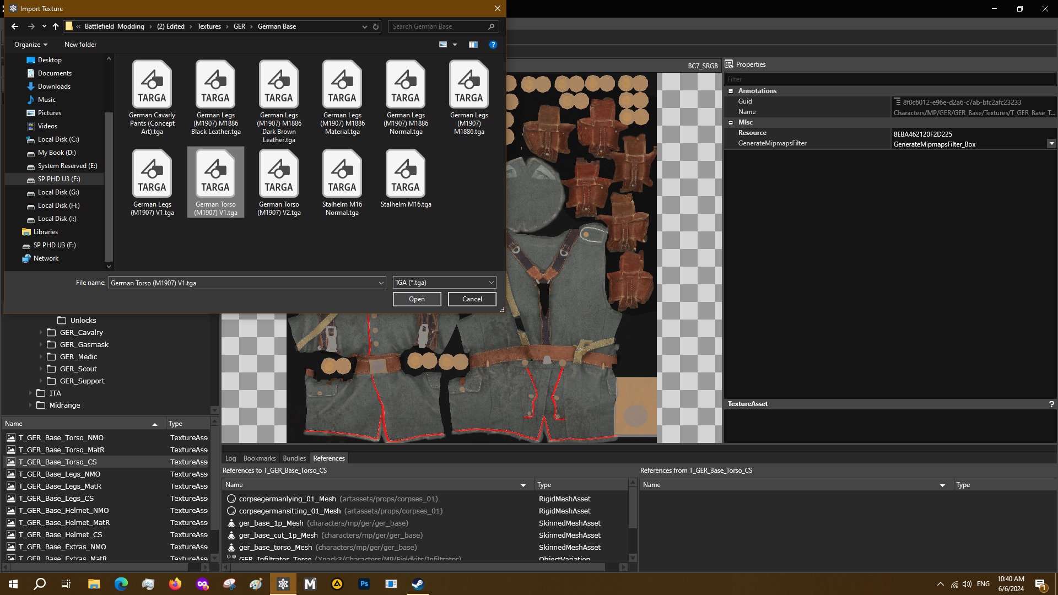Viewport: 1058px width, 595px height.
Task: Click the file dialog Back arrow
Action: pos(15,26)
